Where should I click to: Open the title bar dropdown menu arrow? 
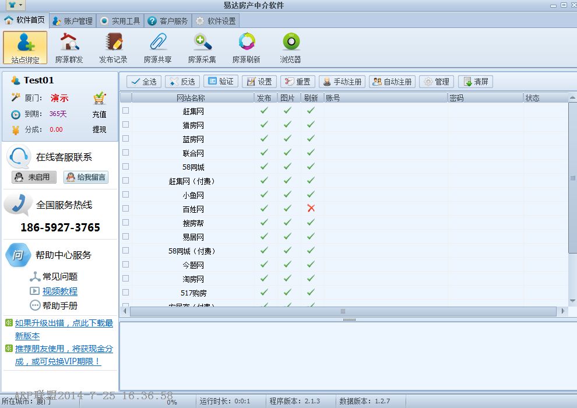[x=21, y=5]
